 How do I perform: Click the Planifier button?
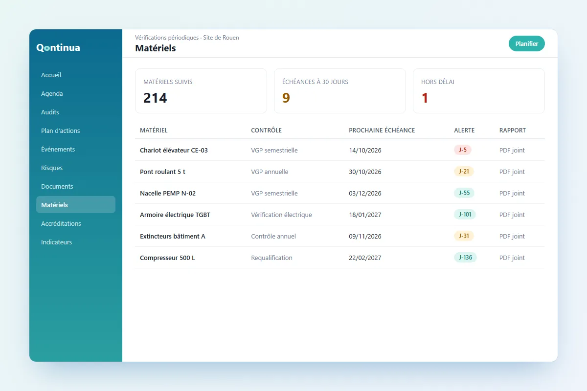(x=527, y=43)
